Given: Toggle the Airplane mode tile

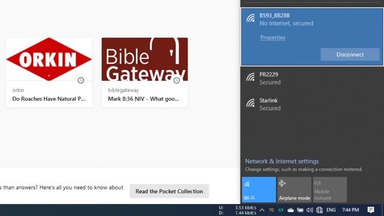Looking at the screenshot, I should 295,190.
